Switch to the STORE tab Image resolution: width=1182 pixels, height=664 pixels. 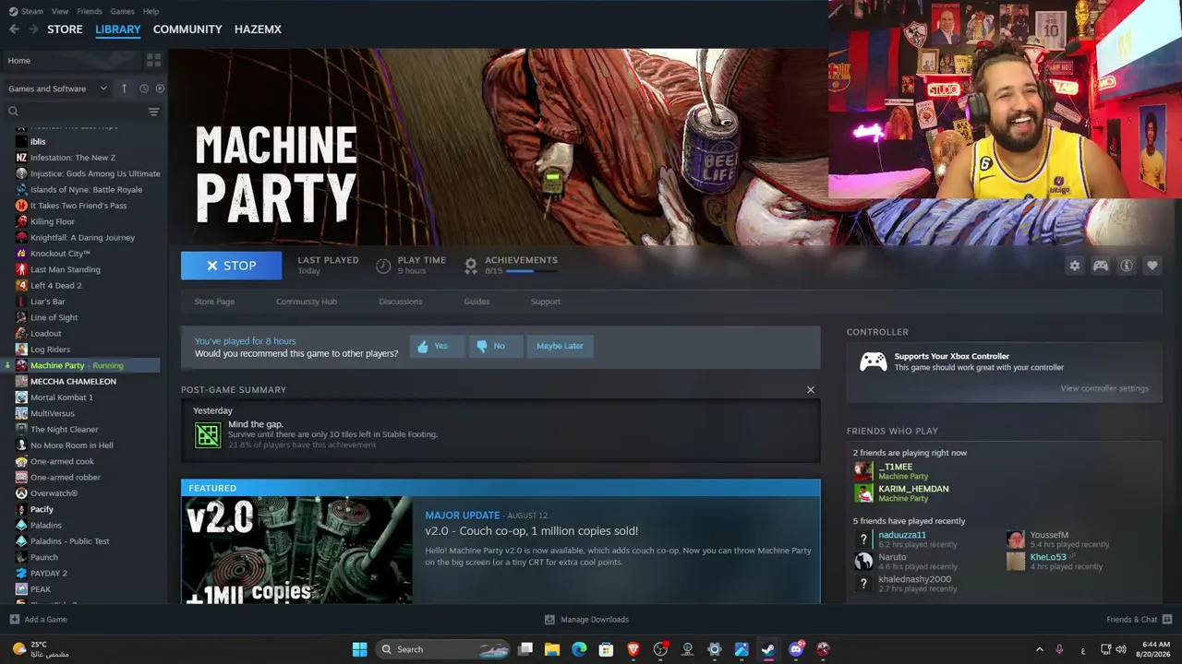point(65,30)
